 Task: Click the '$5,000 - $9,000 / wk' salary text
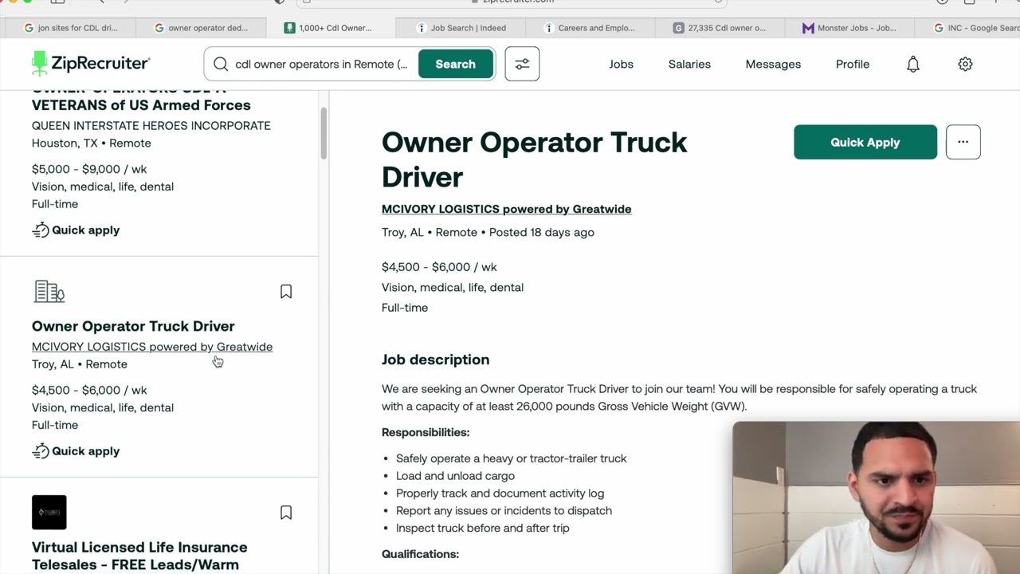pos(89,169)
